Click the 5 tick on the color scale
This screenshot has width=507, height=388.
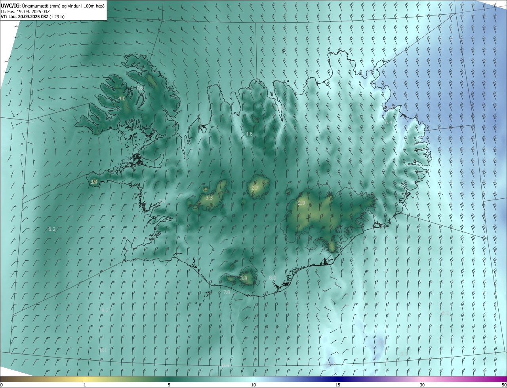click(169, 385)
